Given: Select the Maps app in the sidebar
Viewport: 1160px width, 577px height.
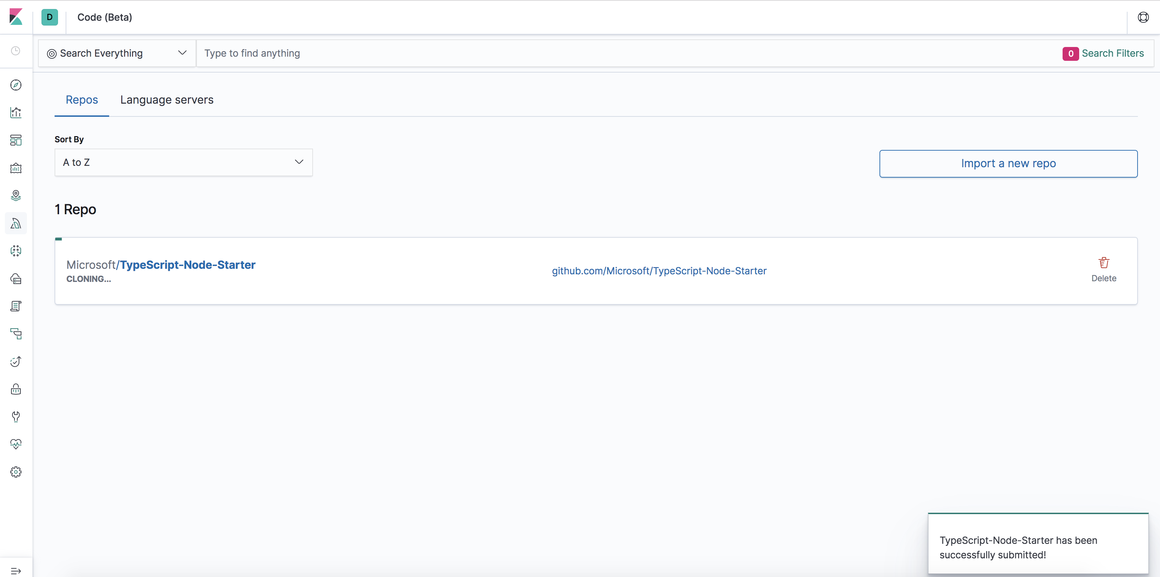Looking at the screenshot, I should pos(16,195).
